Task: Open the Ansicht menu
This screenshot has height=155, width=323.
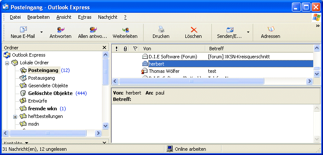Action: click(64, 17)
